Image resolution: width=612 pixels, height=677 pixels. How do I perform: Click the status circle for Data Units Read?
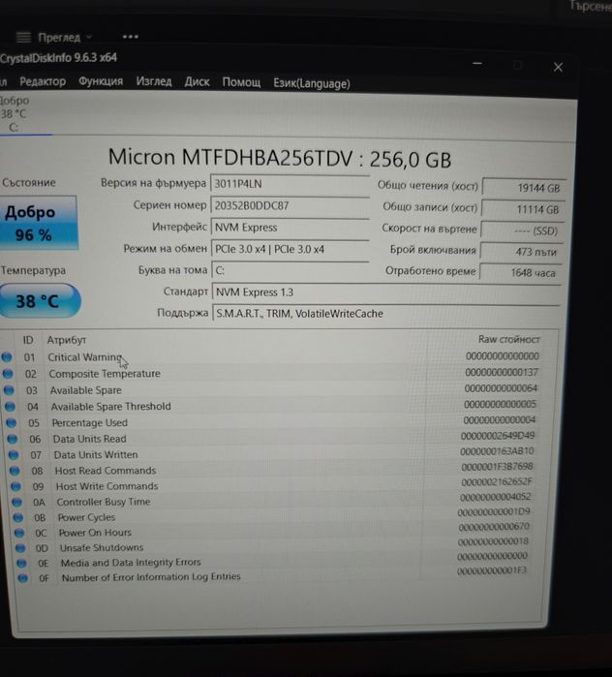12,439
